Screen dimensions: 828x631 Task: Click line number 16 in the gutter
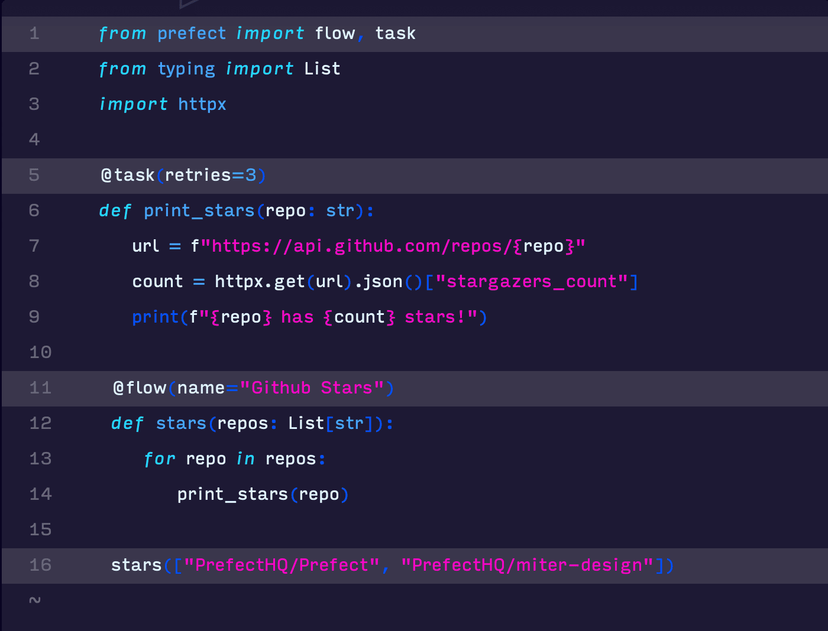40,565
